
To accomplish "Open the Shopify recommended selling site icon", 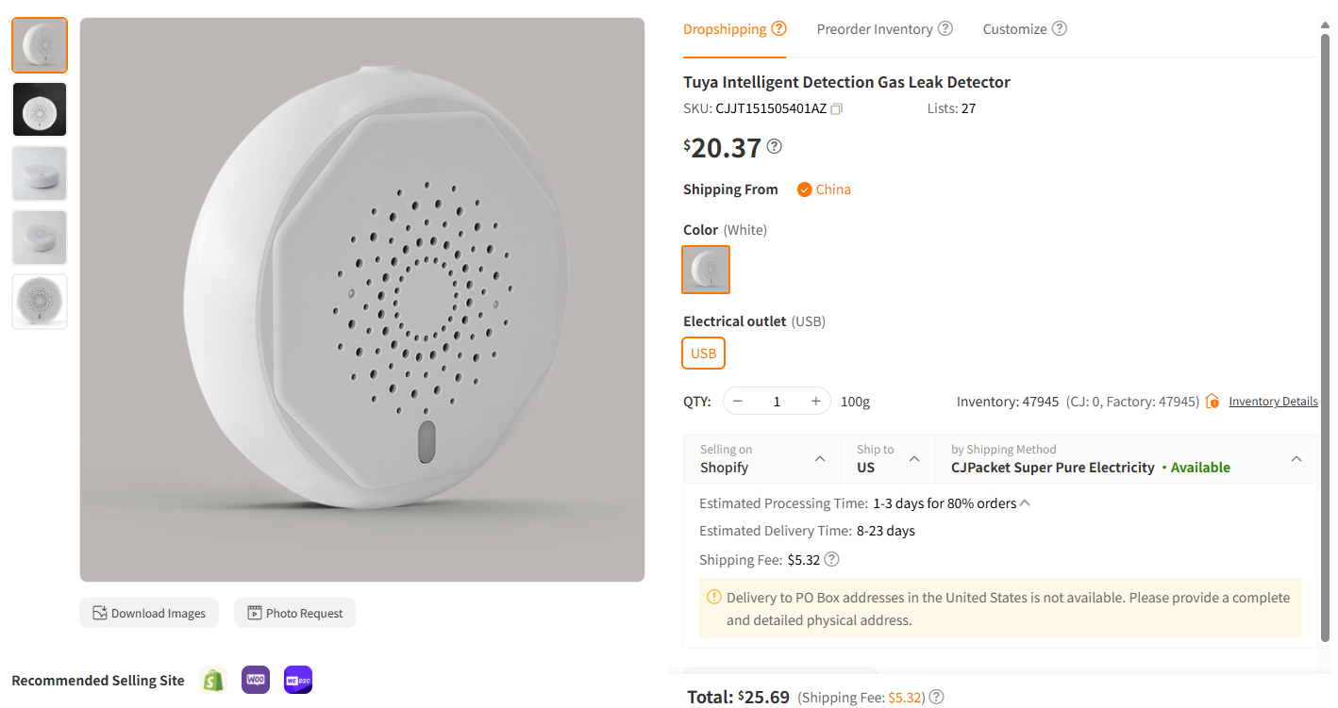I will (212, 679).
